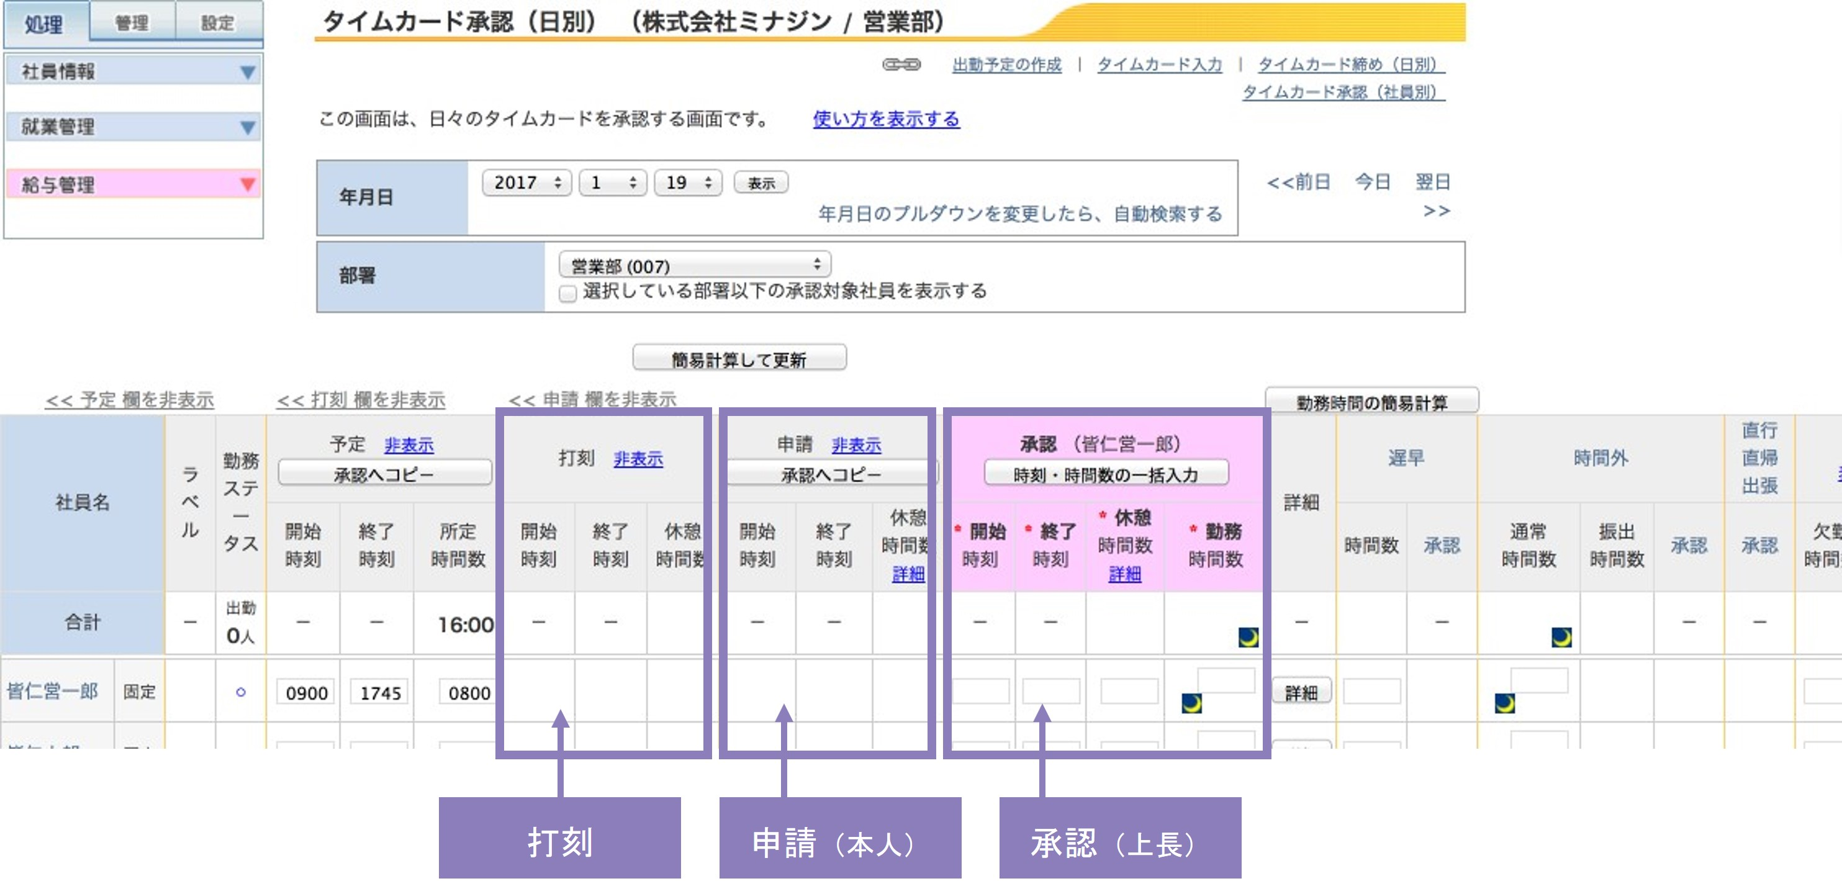Open the year dropdown showing 2017
Viewport: 1842px width, 881px height.
[527, 183]
